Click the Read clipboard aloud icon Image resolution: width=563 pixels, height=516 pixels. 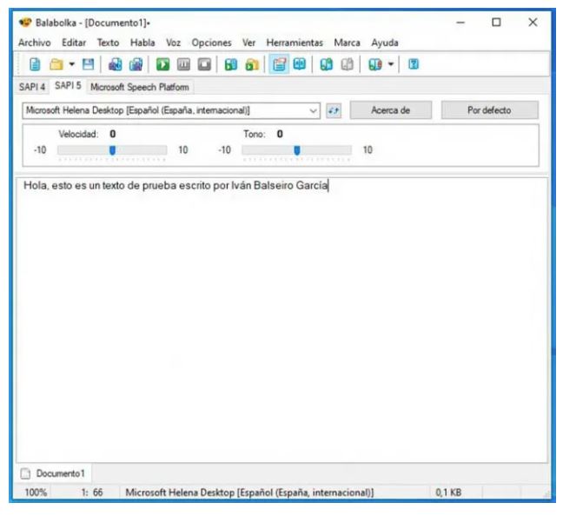click(231, 64)
